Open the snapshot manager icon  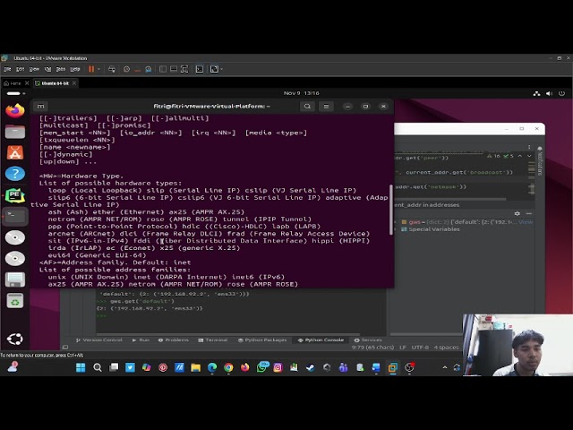click(149, 69)
